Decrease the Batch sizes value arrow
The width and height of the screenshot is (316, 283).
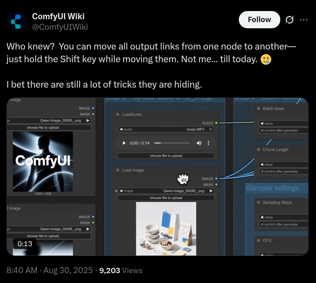(262, 123)
